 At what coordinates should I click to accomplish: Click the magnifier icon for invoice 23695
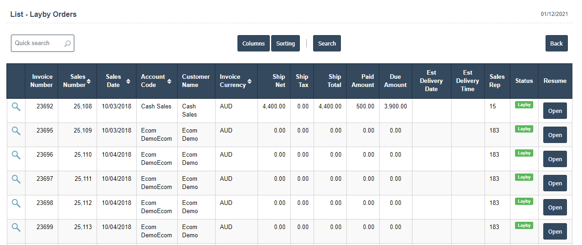click(x=16, y=131)
